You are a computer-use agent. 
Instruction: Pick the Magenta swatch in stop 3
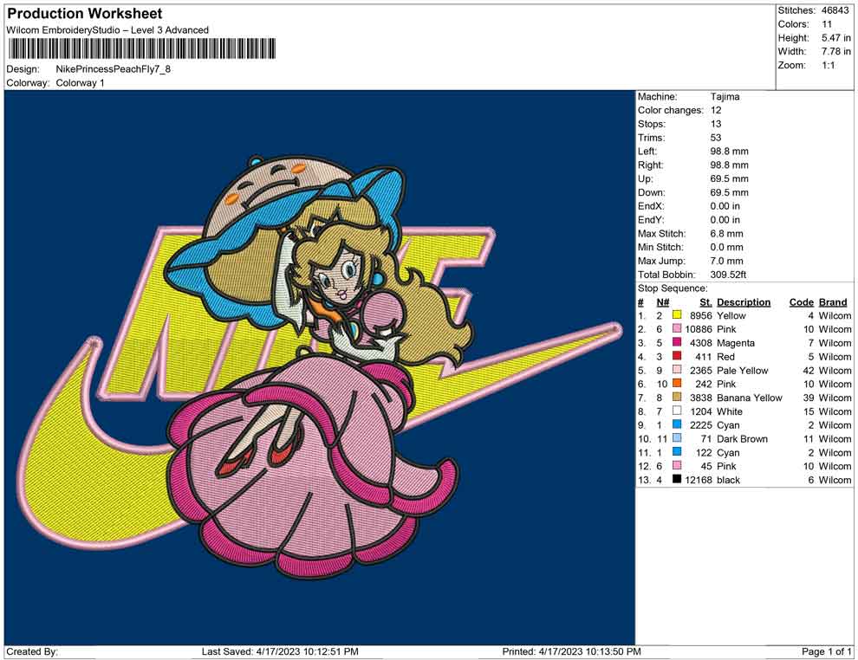click(x=677, y=342)
